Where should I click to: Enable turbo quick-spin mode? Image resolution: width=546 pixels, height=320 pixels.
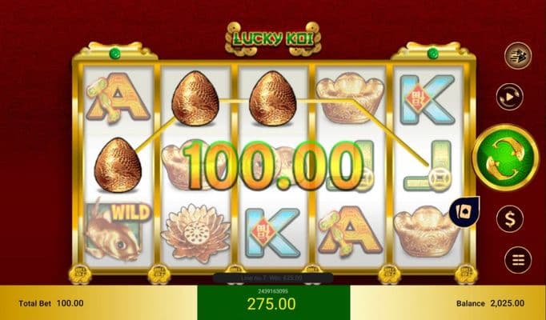(518, 56)
